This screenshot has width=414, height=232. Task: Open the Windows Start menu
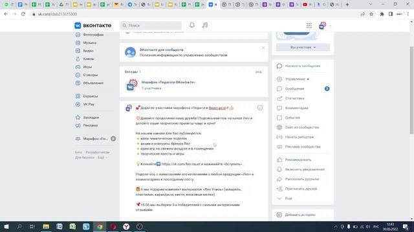point(6,226)
